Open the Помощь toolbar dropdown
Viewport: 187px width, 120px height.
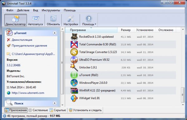click(89, 20)
